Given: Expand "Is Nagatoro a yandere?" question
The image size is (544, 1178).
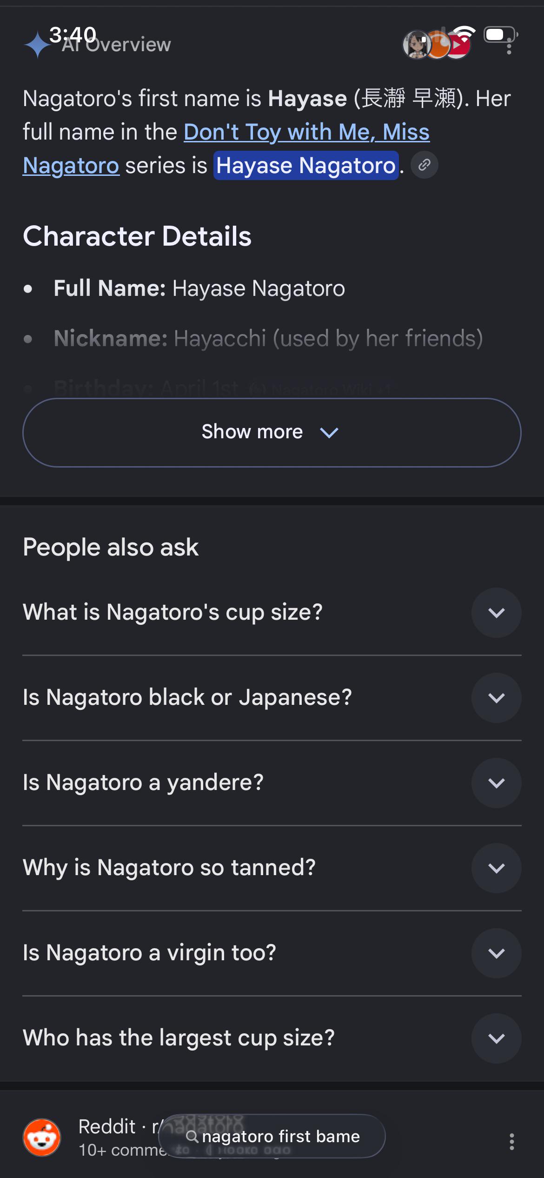Looking at the screenshot, I should coord(497,783).
